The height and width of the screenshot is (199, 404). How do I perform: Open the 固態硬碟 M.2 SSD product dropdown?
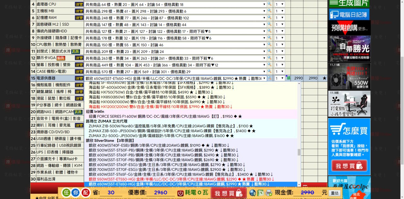(x=175, y=25)
